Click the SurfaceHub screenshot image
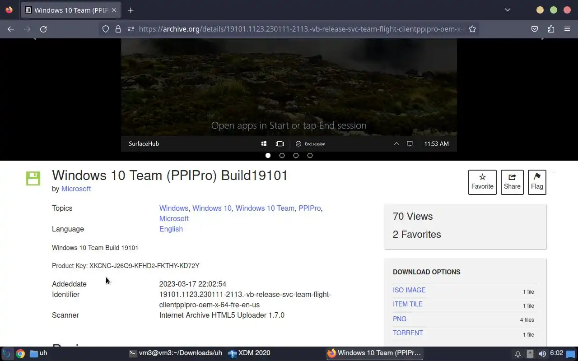 (289, 95)
